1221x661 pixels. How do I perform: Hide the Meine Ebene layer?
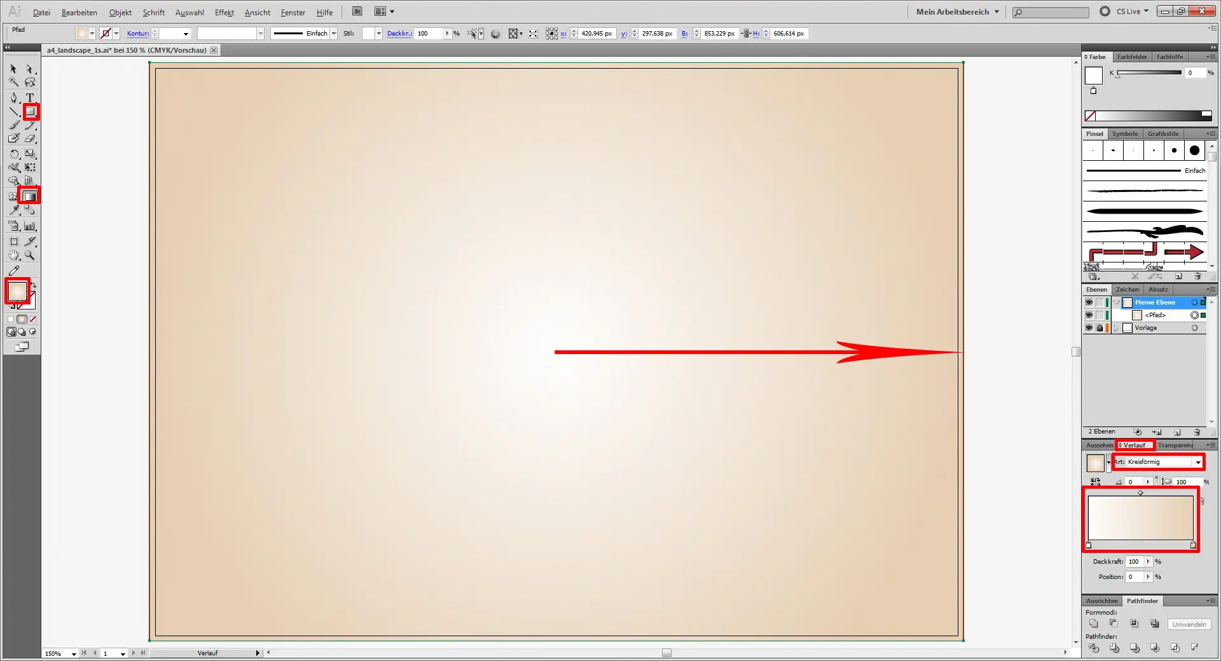(x=1089, y=303)
